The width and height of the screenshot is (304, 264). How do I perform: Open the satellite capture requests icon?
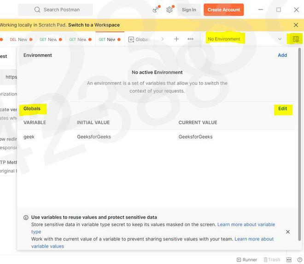click(156, 10)
